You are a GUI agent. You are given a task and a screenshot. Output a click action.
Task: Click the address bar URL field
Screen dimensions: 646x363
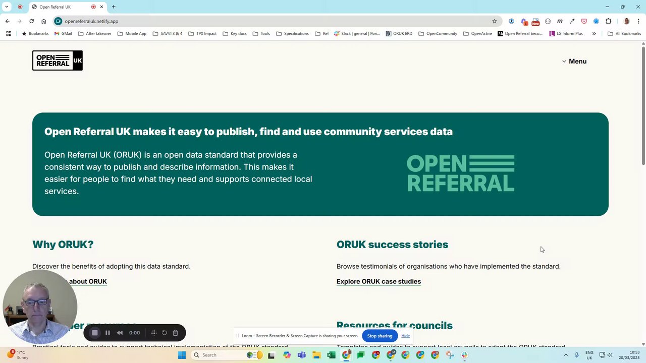[x=278, y=21]
